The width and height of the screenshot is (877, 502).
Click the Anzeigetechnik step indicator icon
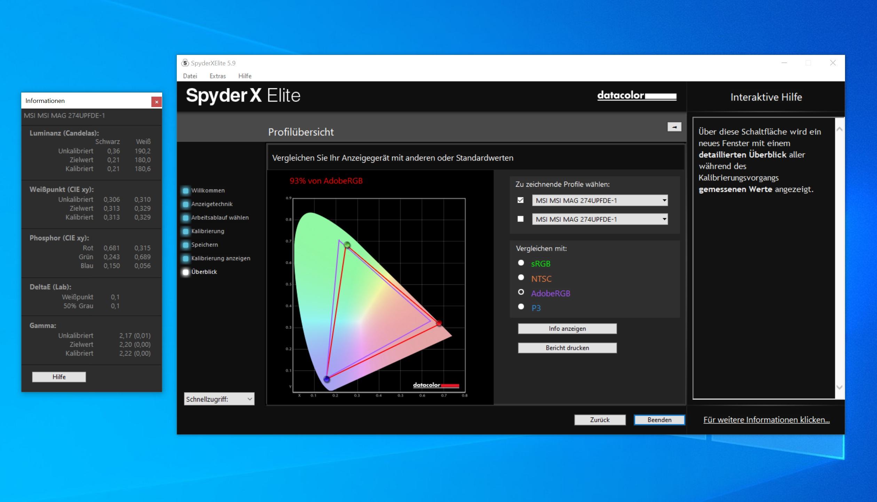tap(185, 204)
